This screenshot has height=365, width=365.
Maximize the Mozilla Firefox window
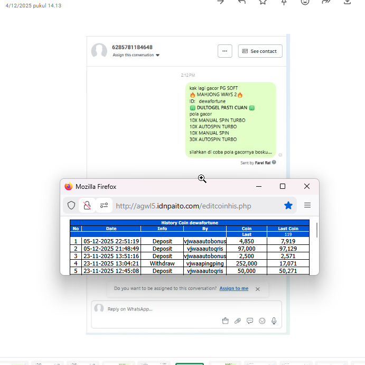click(x=283, y=186)
